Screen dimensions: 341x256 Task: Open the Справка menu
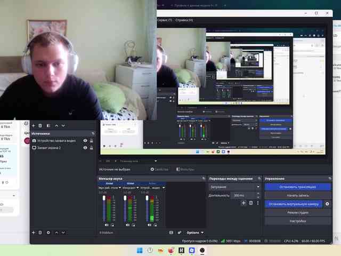point(184,20)
